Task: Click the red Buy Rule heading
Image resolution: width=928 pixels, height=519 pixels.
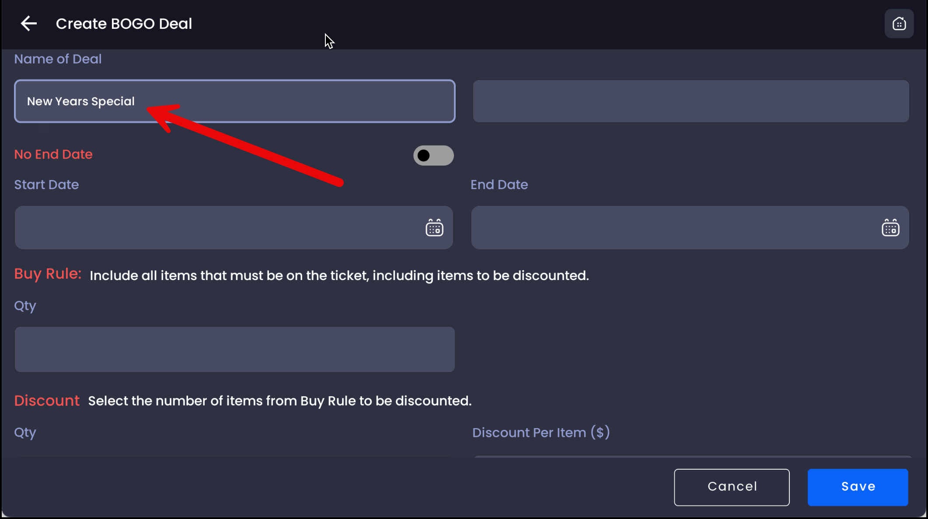Action: tap(48, 274)
